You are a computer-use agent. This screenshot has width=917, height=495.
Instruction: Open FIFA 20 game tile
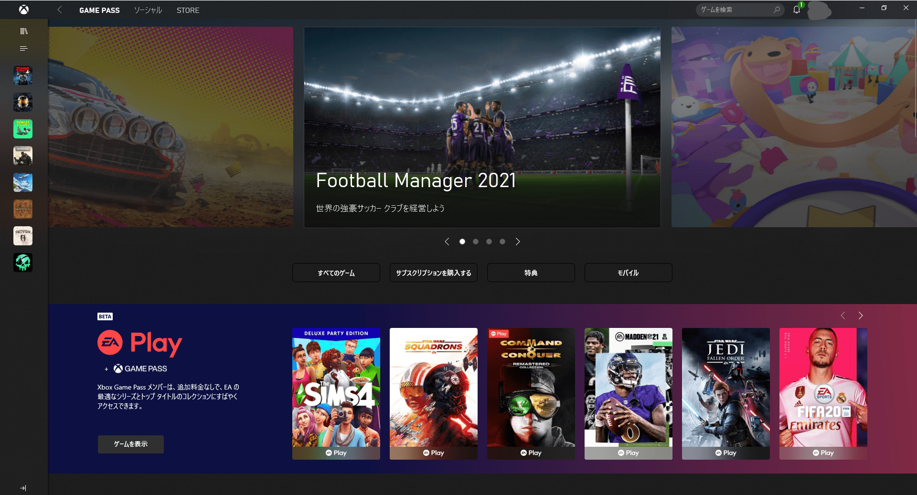coord(823,394)
